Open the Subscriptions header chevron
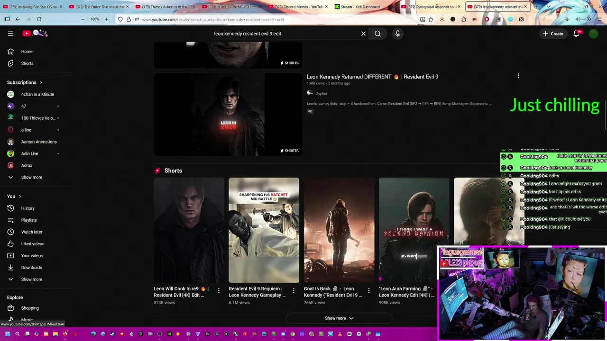The image size is (607, 341). coord(41,82)
